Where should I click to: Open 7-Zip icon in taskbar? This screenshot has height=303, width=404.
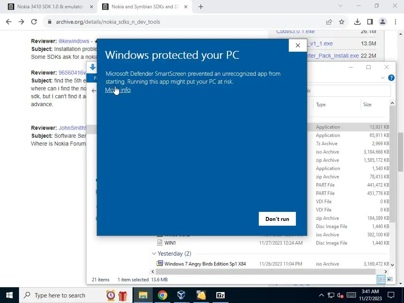pos(220,295)
